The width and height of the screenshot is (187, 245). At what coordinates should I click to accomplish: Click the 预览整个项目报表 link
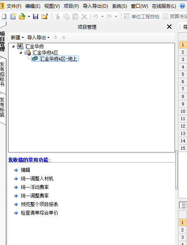tap(39, 204)
